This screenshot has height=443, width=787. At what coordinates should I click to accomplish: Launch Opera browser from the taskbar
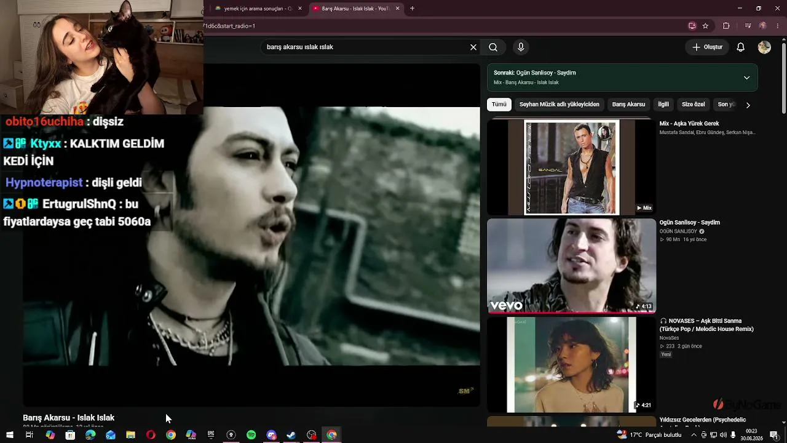tap(151, 435)
